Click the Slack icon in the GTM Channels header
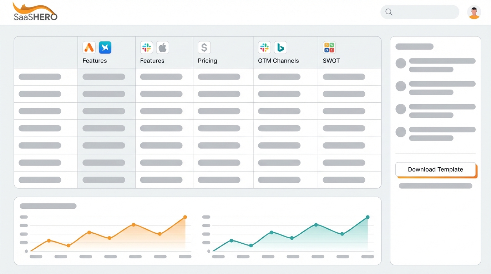This screenshot has width=491, height=274. pos(264,47)
